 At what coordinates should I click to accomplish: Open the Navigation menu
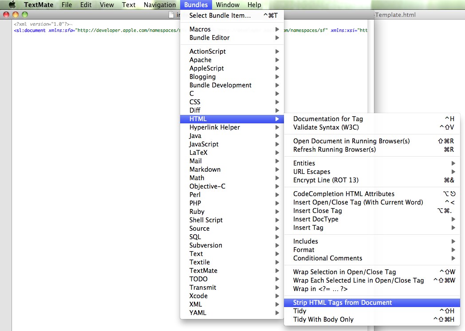(x=160, y=5)
